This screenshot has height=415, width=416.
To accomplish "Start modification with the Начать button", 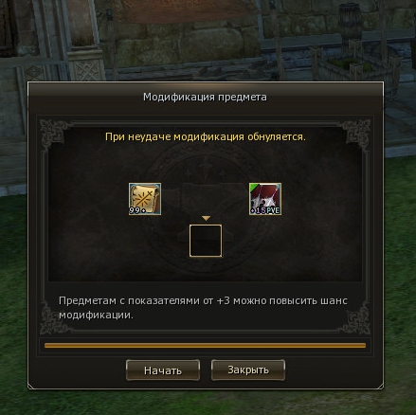I will [x=163, y=370].
